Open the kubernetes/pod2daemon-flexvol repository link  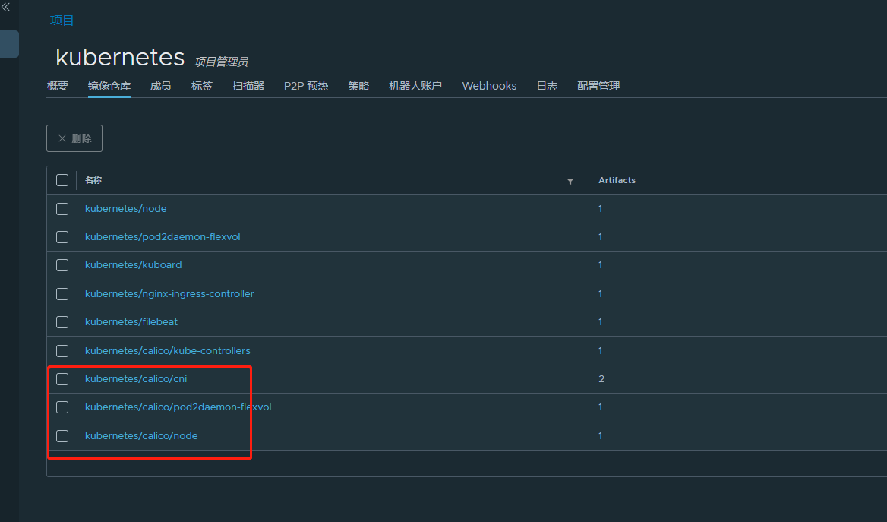point(163,236)
